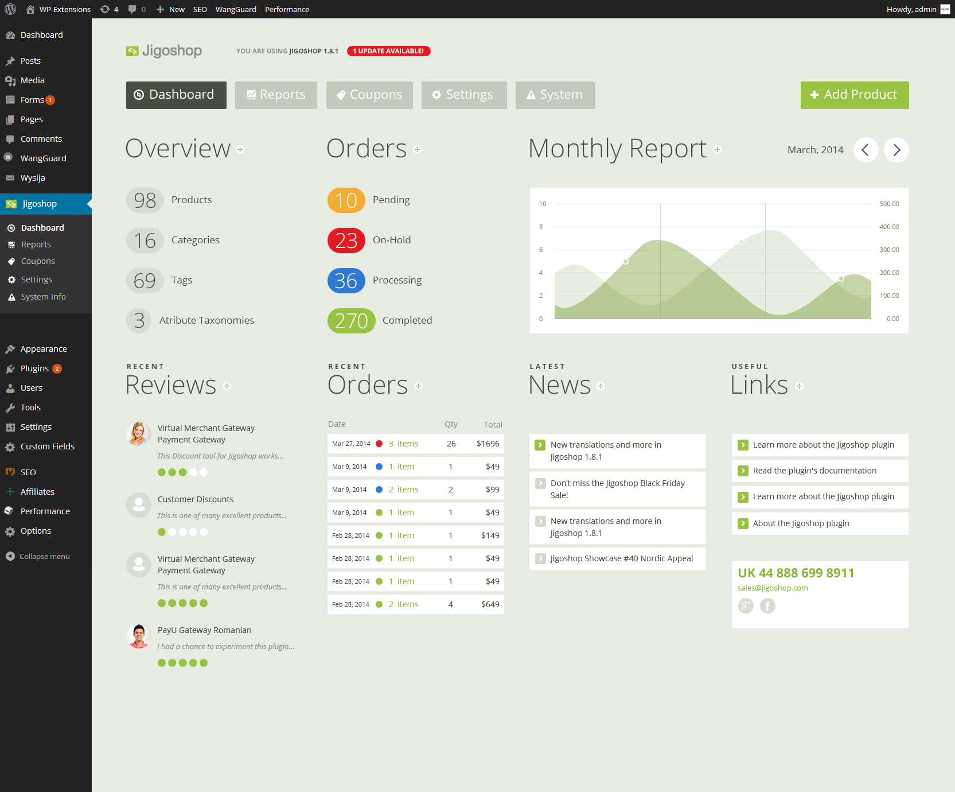The image size is (955, 792).
Task: Click the Customer Discounts reviewer avatar
Action: coord(138,505)
